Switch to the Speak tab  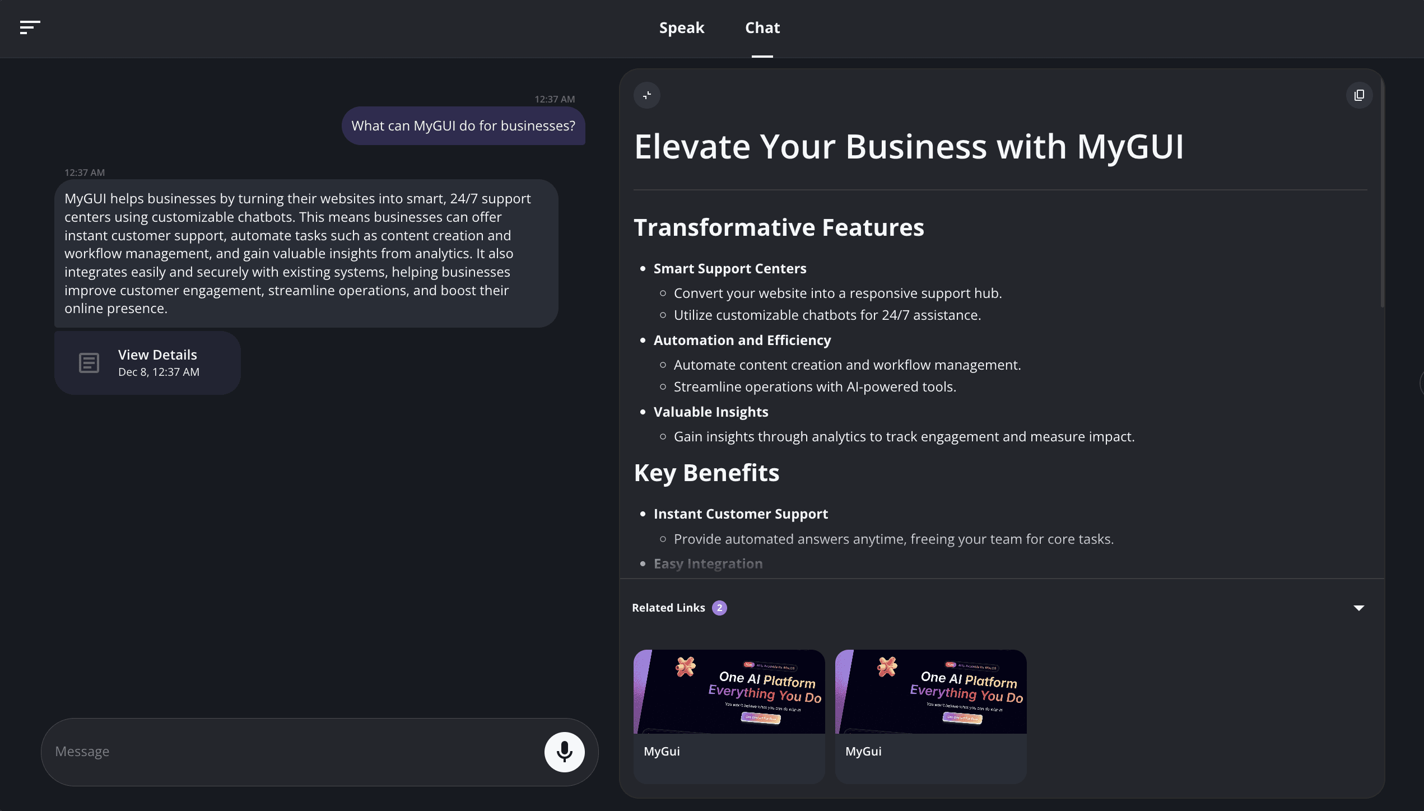pyautogui.click(x=681, y=28)
